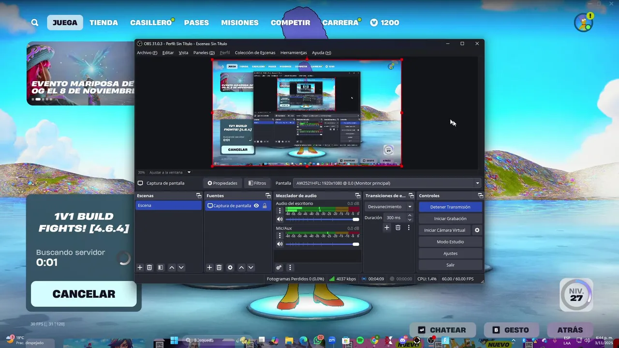Delete selected source with trash icon
619x348 pixels.
coord(219,267)
